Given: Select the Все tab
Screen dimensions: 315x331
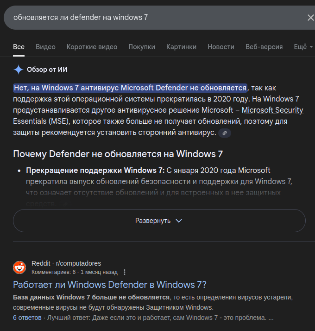Looking at the screenshot, I should coord(19,47).
